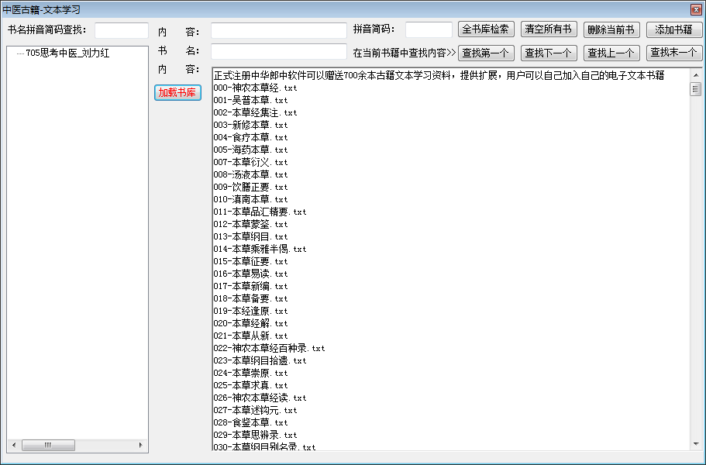Click the 书名 text input field
706x465 pixels.
pyautogui.click(x=278, y=51)
